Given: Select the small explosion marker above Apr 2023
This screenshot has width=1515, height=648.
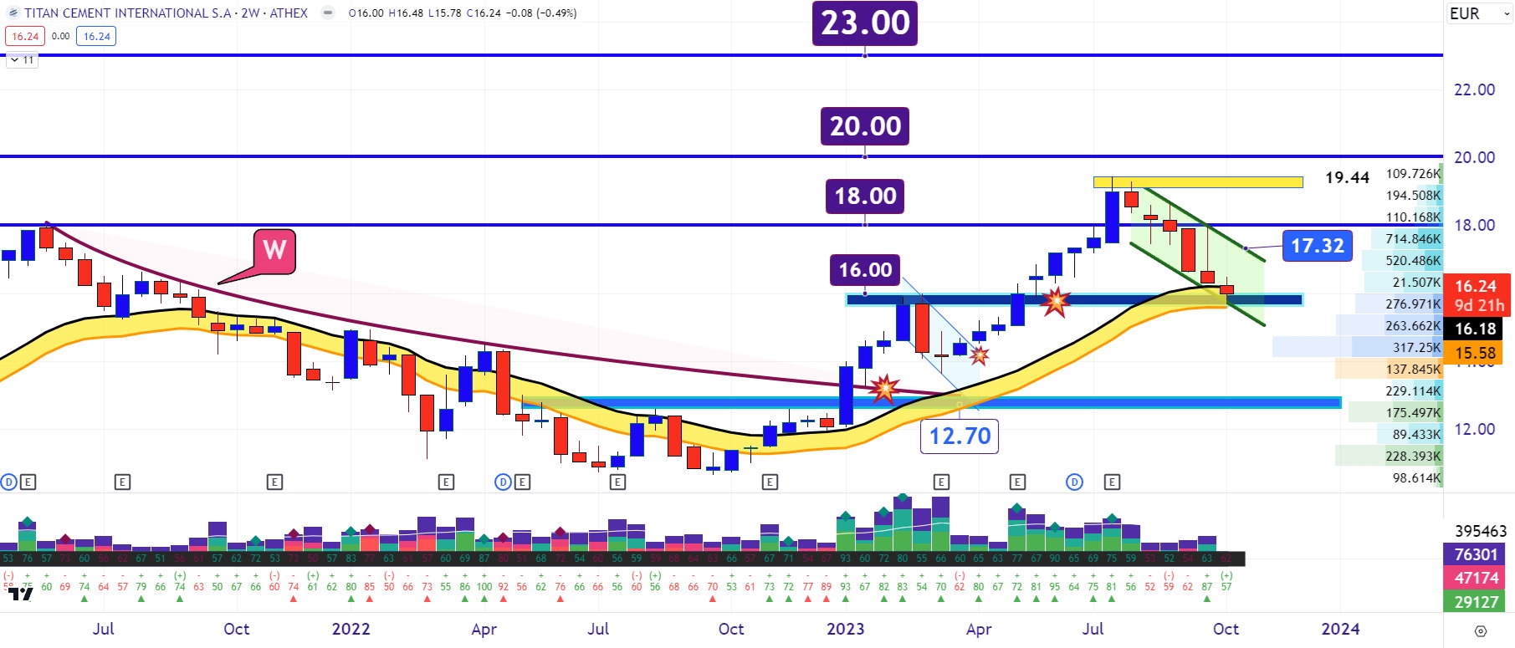Looking at the screenshot, I should tap(978, 355).
